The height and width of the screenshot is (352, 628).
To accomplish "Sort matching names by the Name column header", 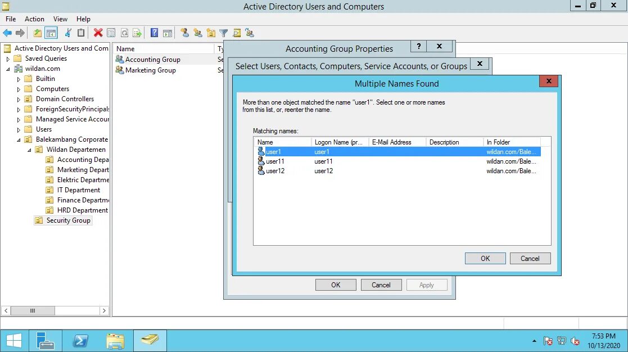I will (x=283, y=142).
